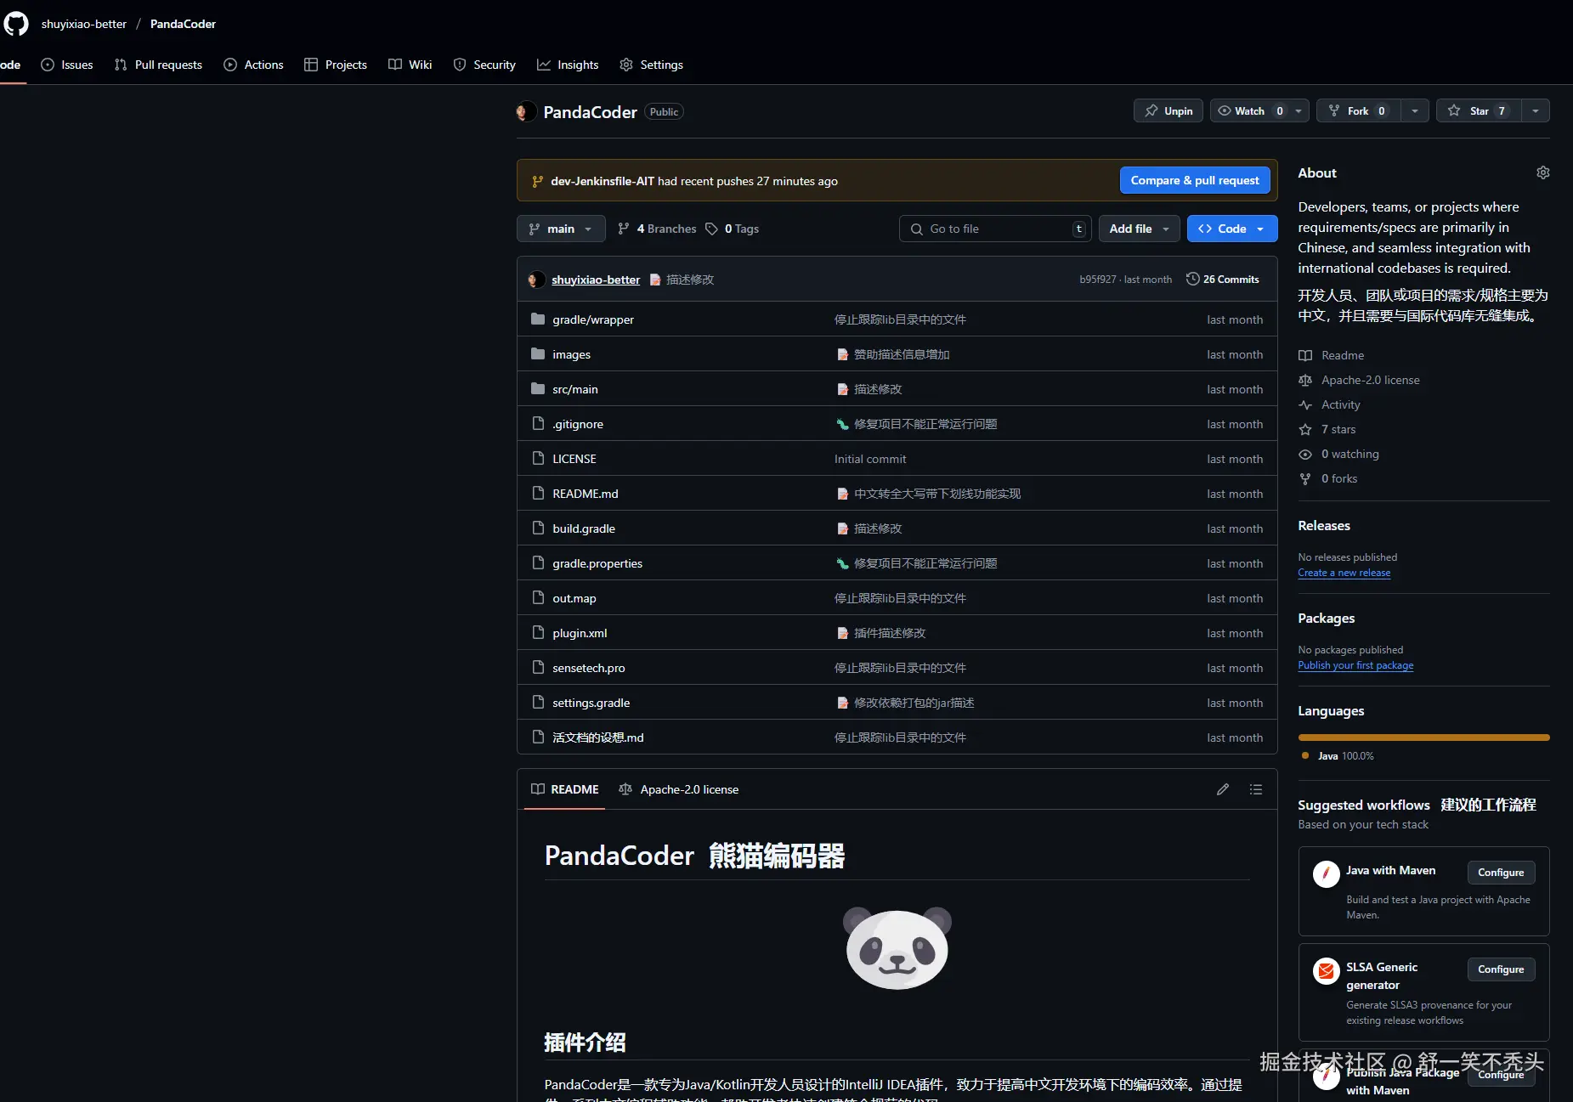Open the Add file dropdown
The image size is (1573, 1102).
point(1140,229)
